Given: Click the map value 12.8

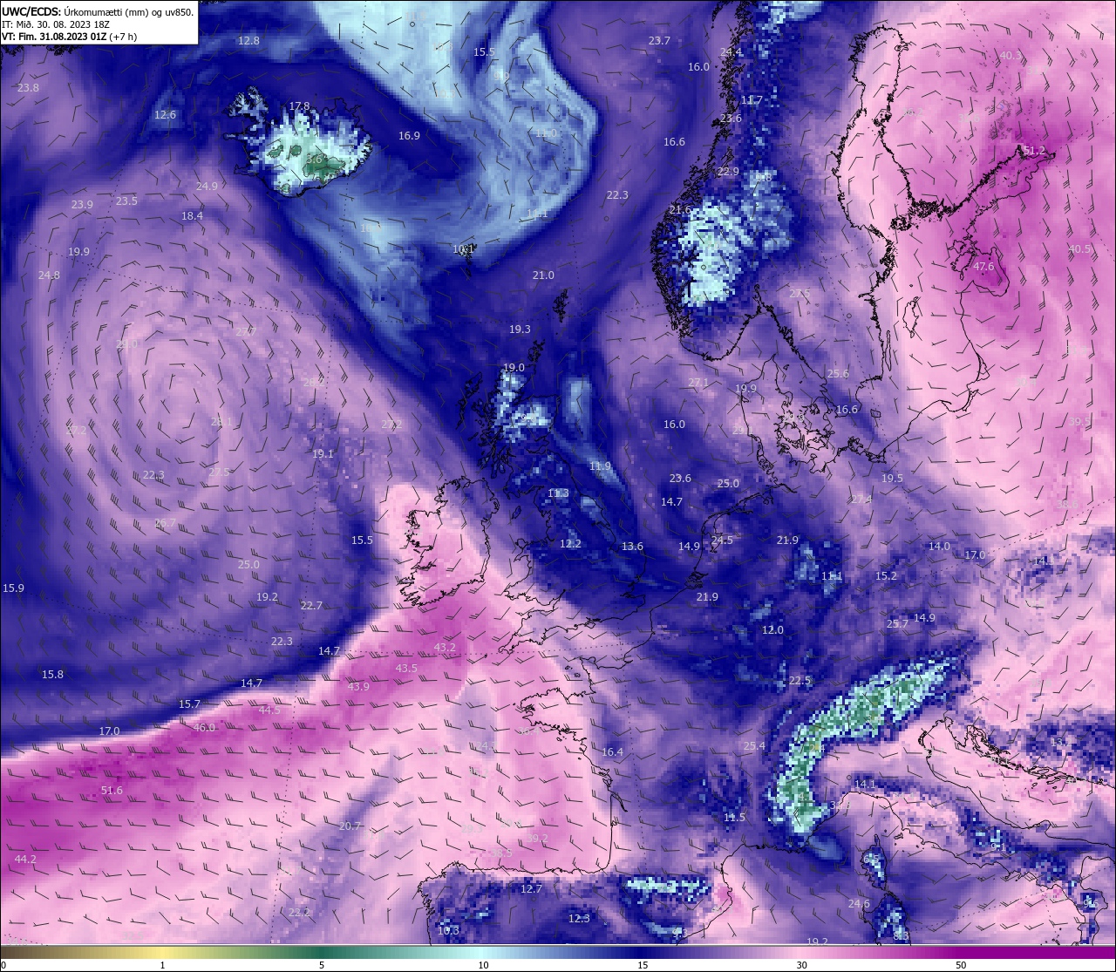Looking at the screenshot, I should pyautogui.click(x=248, y=41).
